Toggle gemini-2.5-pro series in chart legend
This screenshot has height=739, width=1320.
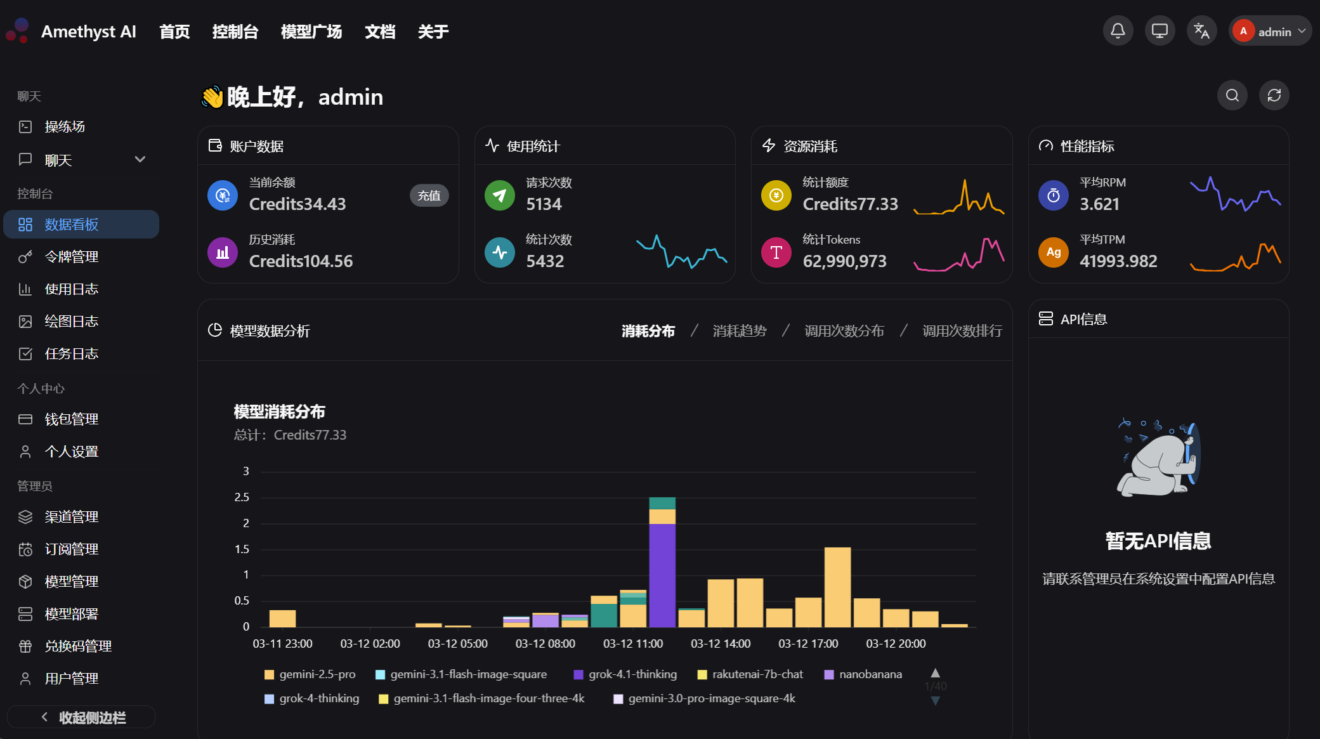tap(310, 674)
